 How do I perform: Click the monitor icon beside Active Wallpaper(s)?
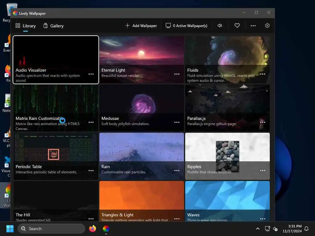coord(168,26)
